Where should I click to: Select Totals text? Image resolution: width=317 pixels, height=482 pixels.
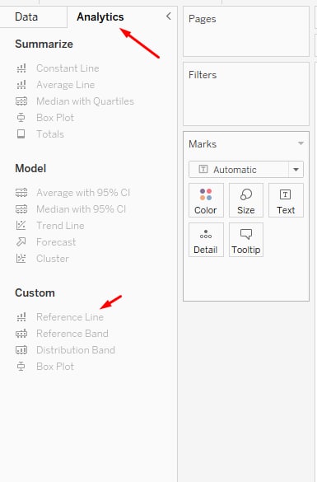(x=50, y=134)
